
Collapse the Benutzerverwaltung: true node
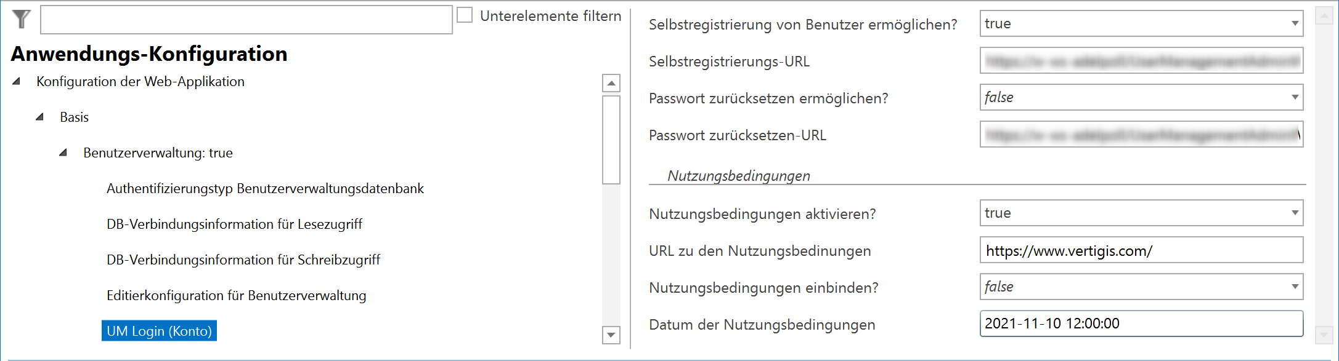[63, 153]
